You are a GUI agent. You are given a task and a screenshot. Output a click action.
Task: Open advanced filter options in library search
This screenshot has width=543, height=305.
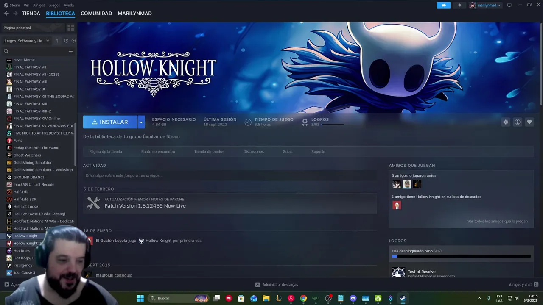coord(71,51)
